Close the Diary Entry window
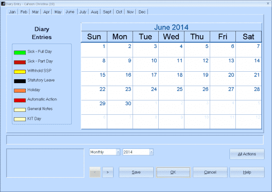 [x=268, y=3]
